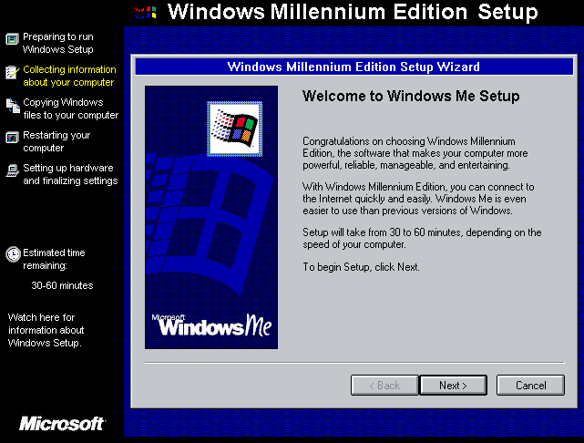Click the Copying Windows files icon
Screen dimensions: 584x443
[x=13, y=106]
